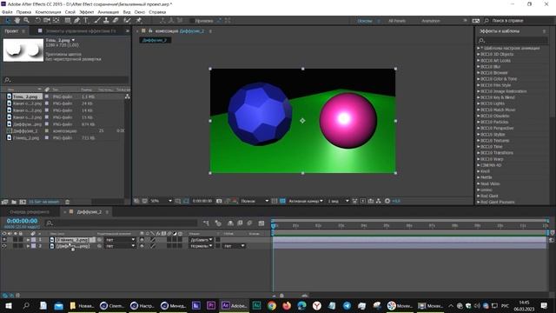Select the Roto Brush tool
This screenshot has height=313, width=556.
pyautogui.click(x=127, y=21)
